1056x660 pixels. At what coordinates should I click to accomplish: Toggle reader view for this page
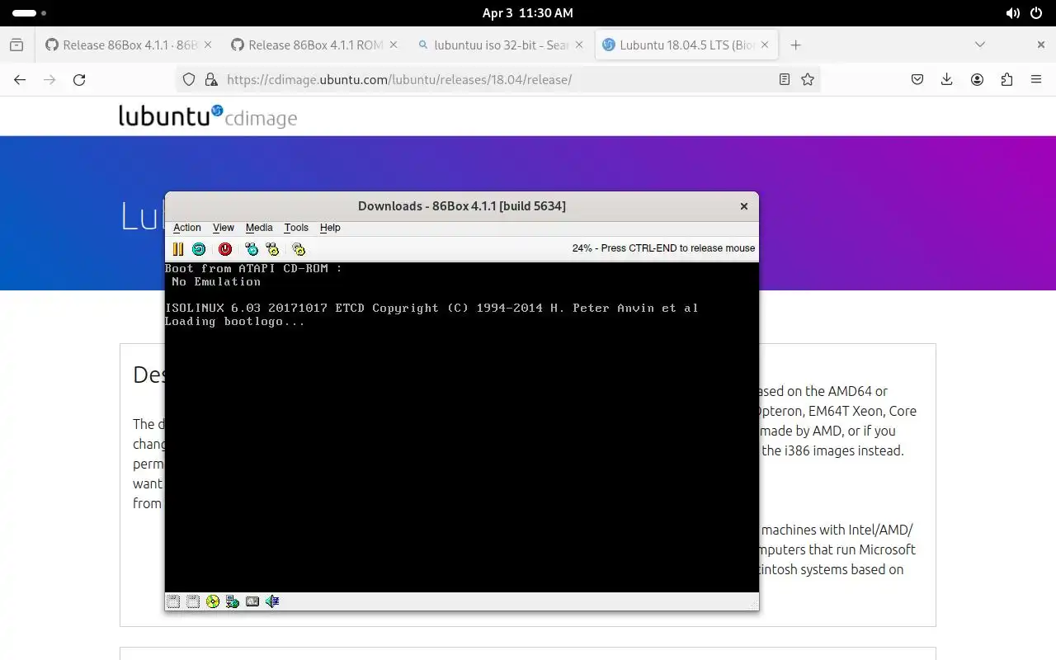coord(785,80)
